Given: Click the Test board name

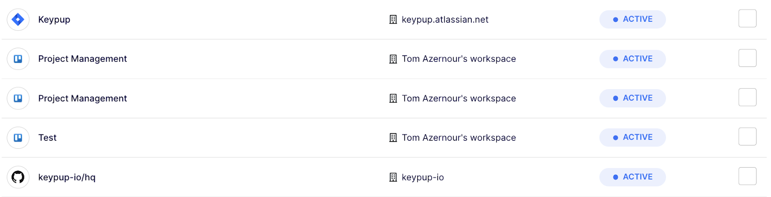Looking at the screenshot, I should [47, 138].
